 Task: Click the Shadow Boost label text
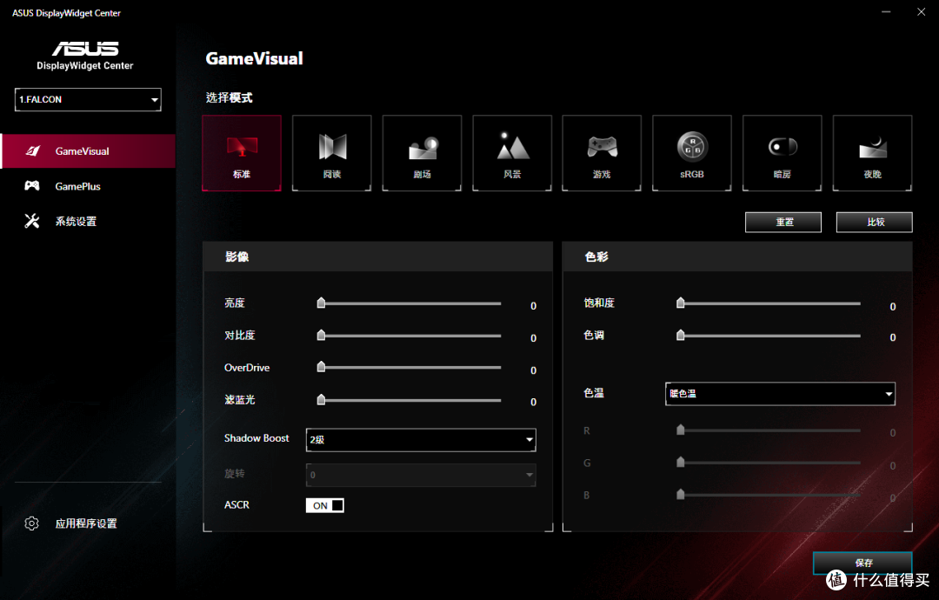point(256,438)
